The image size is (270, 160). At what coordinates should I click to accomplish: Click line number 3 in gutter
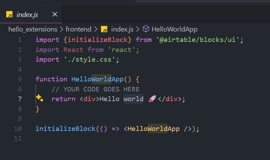(x=20, y=60)
